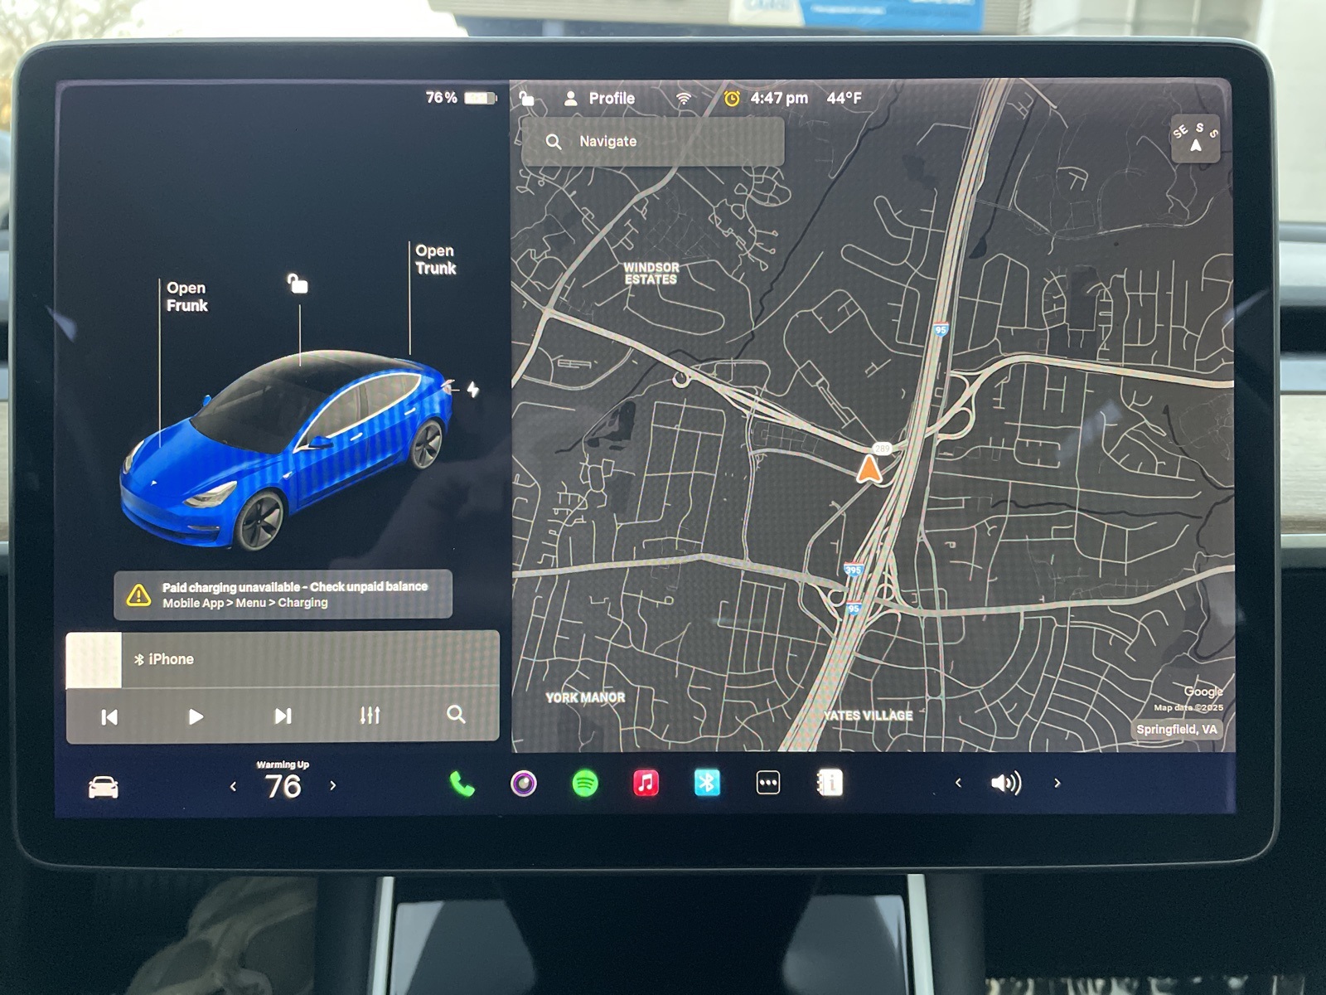Viewport: 1326px width, 995px height.
Task: Open Apple Music app
Action: click(646, 784)
